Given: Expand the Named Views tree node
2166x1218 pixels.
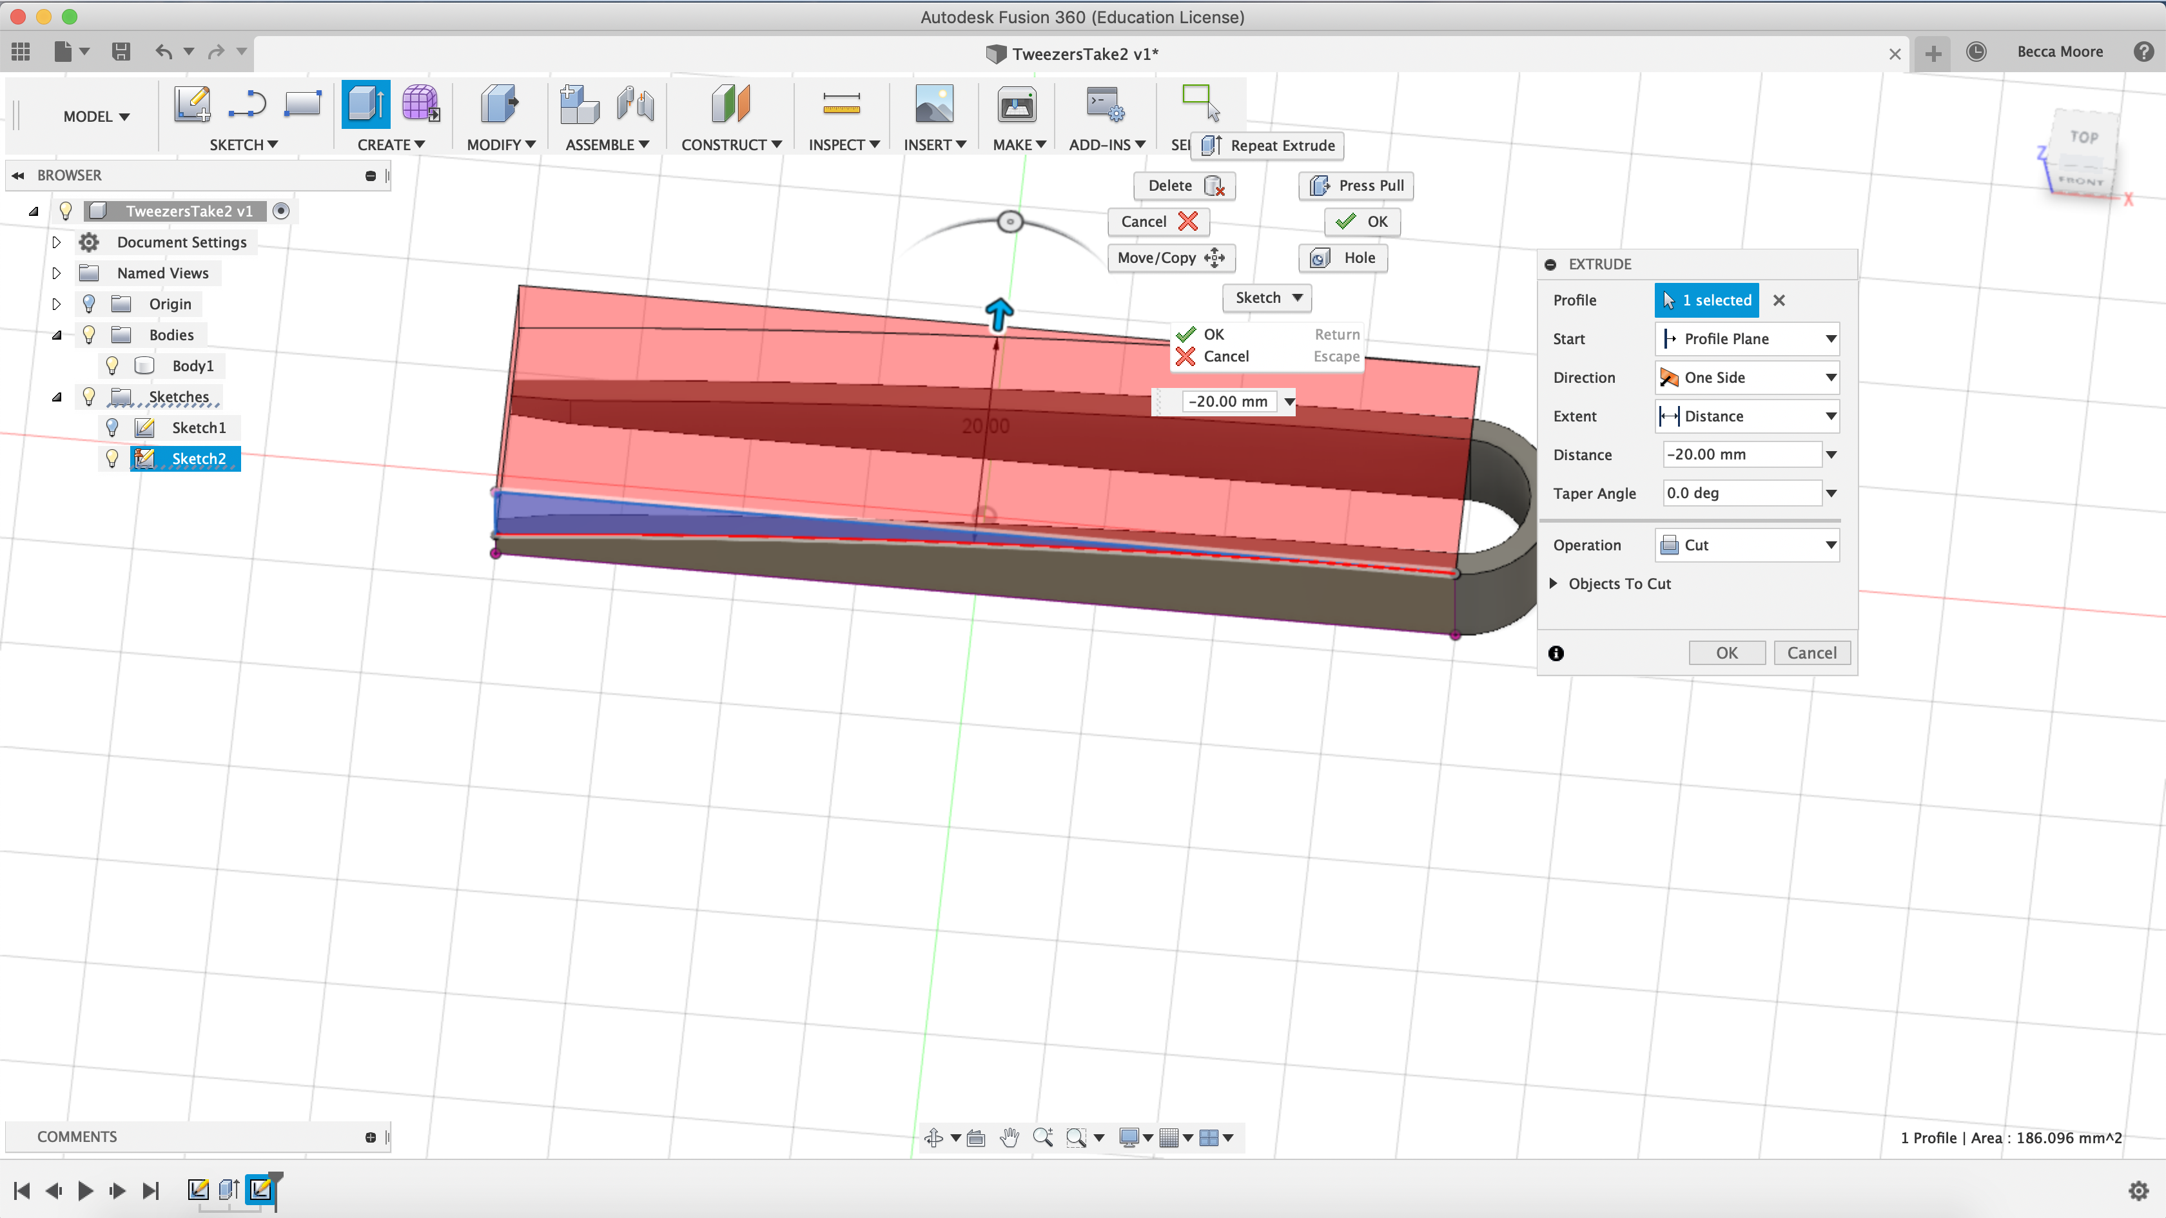Looking at the screenshot, I should click(56, 273).
